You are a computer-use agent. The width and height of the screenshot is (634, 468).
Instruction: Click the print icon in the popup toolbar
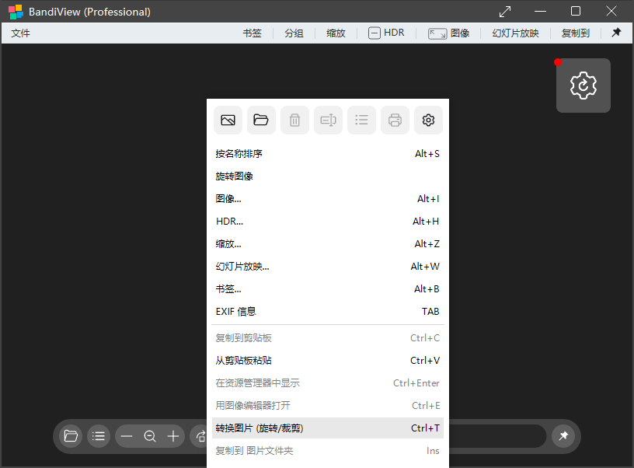[395, 120]
